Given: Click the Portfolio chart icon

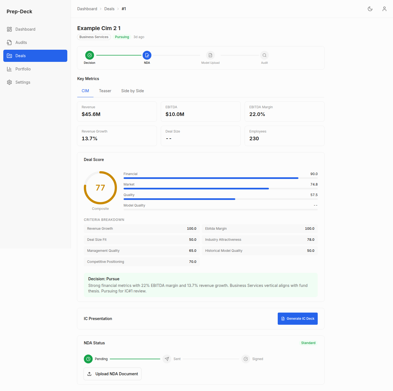Looking at the screenshot, I should (x=9, y=69).
